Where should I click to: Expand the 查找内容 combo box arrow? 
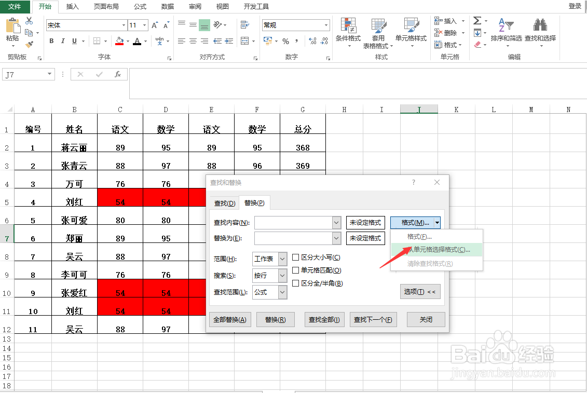pyautogui.click(x=336, y=223)
